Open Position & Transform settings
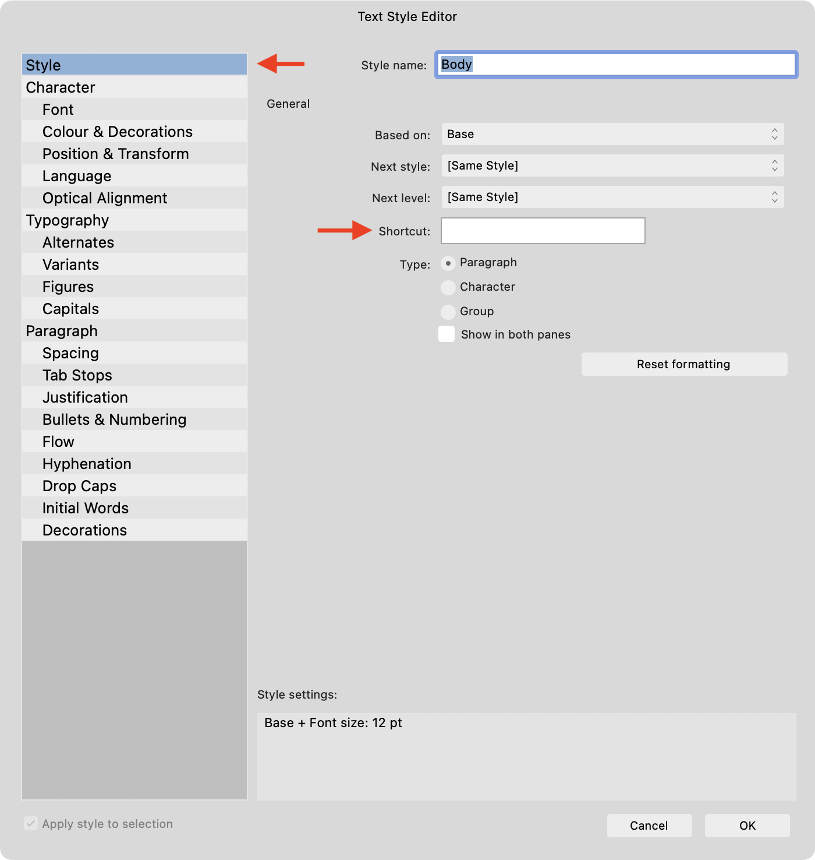This screenshot has width=815, height=860. coord(115,153)
